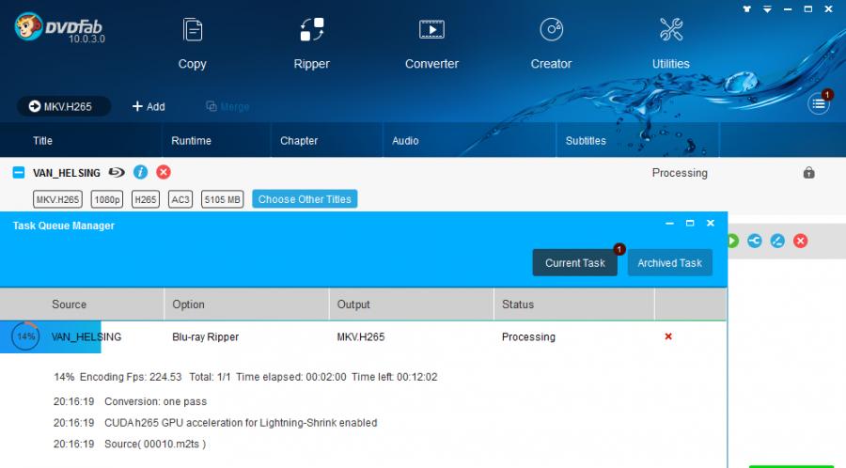The height and width of the screenshot is (468, 846).
Task: Cancel the VAN_HELSING task with red X
Action: point(668,336)
